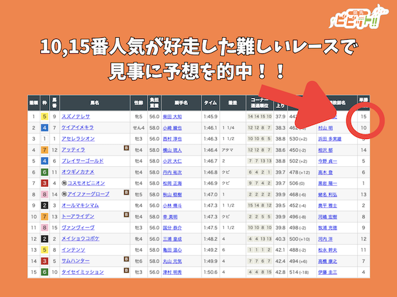Click the black frame 2 badge in オールマキシマム row
397x297 pixels.
(45, 205)
